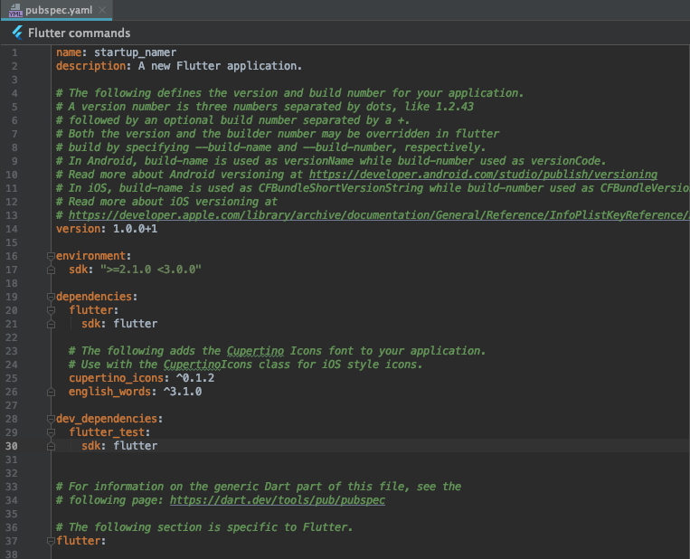Click the cupertino_icons dependency key
The width and height of the screenshot is (690, 559).
(116, 378)
